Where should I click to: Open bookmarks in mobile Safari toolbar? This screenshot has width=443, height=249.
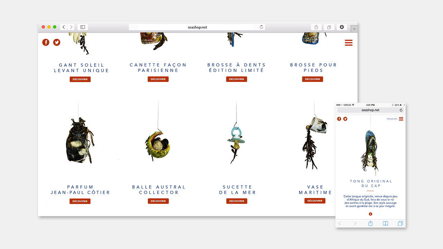[385, 223]
